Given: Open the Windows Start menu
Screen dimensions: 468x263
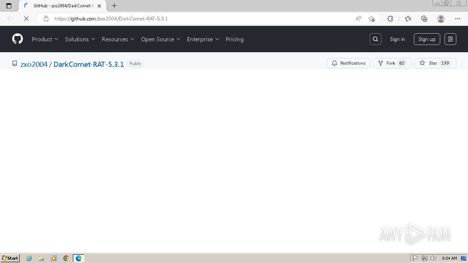Looking at the screenshot, I should click(10, 258).
